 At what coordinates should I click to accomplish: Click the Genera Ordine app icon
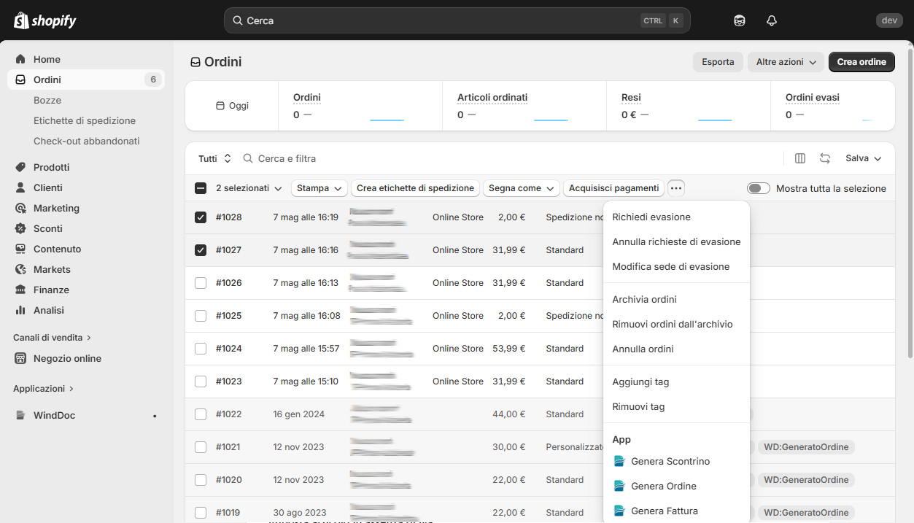click(x=620, y=486)
